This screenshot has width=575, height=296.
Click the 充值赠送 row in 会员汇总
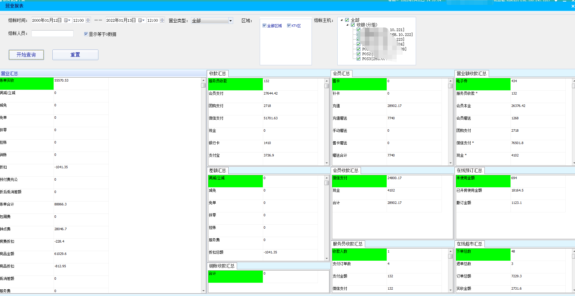point(387,121)
